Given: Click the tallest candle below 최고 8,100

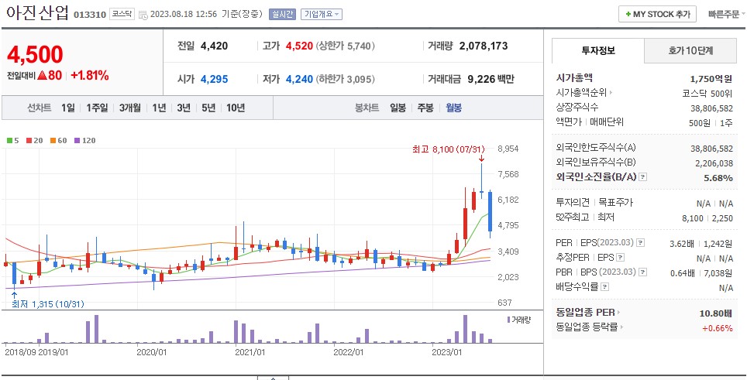Looking at the screenshot, I should click(x=482, y=181).
